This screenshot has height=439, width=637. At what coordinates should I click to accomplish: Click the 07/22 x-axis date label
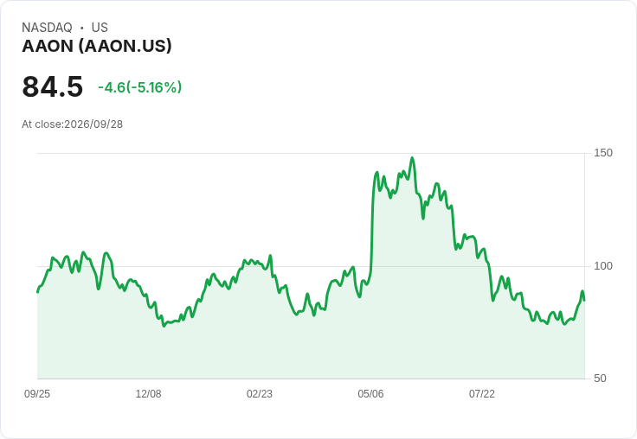482,393
